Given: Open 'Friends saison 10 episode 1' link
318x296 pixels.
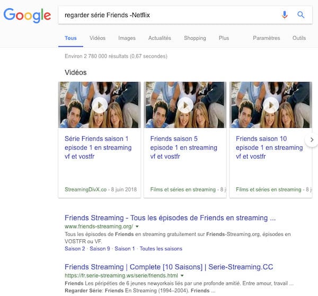Looking at the screenshot, I should (269, 147).
